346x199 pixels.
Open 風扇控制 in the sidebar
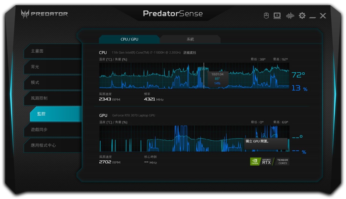point(53,98)
